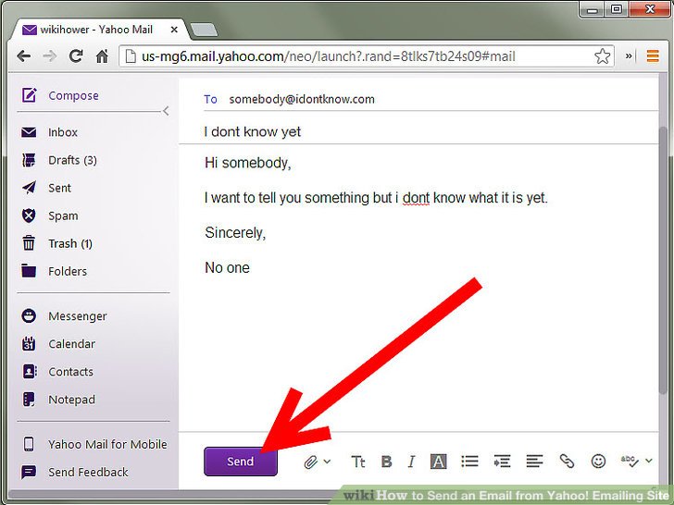Toggle italic formatting
Screen dimensions: 674x505
coord(411,462)
